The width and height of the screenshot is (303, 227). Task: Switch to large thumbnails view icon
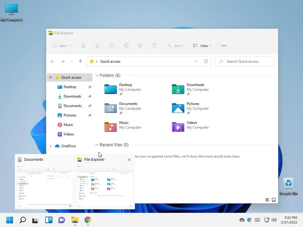274,200
